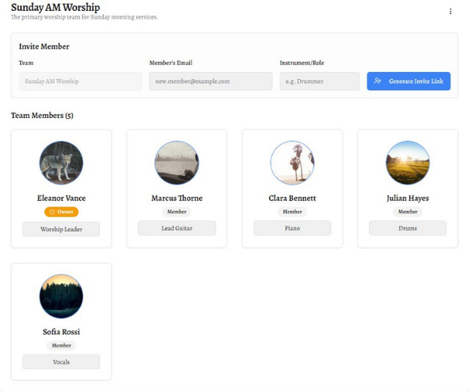Click the Team name field

tap(81, 81)
